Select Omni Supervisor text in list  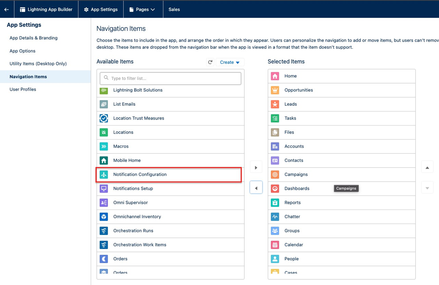tap(131, 202)
